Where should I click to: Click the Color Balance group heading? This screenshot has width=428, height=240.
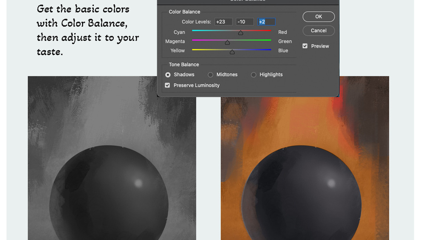pos(184,12)
